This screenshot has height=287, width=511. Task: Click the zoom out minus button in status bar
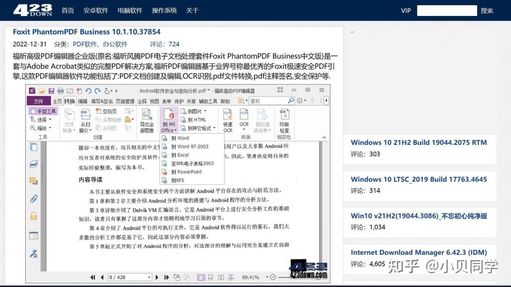click(273, 277)
